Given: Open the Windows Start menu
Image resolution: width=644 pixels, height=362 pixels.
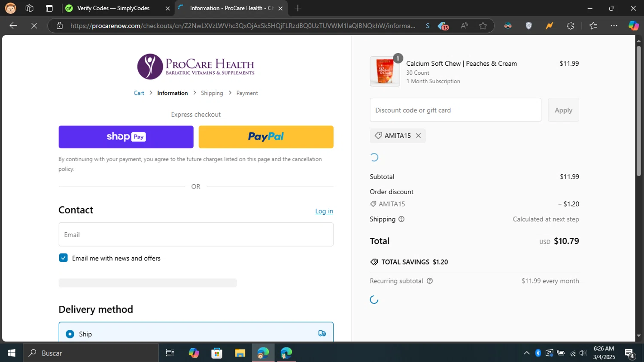Looking at the screenshot, I should [x=11, y=353].
